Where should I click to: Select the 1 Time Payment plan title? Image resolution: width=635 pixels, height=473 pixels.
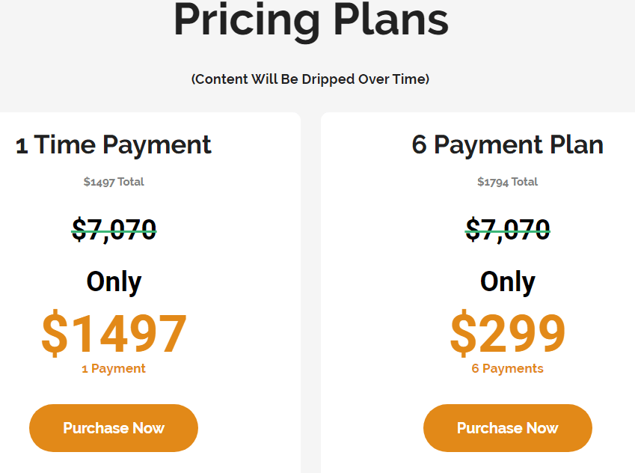[x=114, y=144]
